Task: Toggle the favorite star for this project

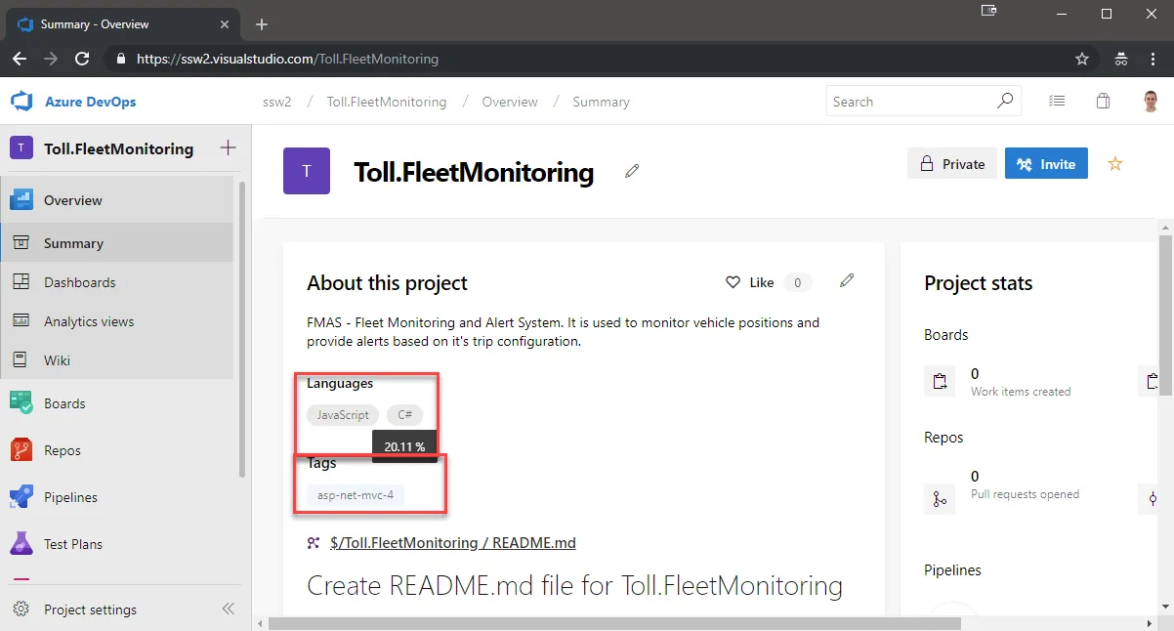Action: click(1115, 164)
